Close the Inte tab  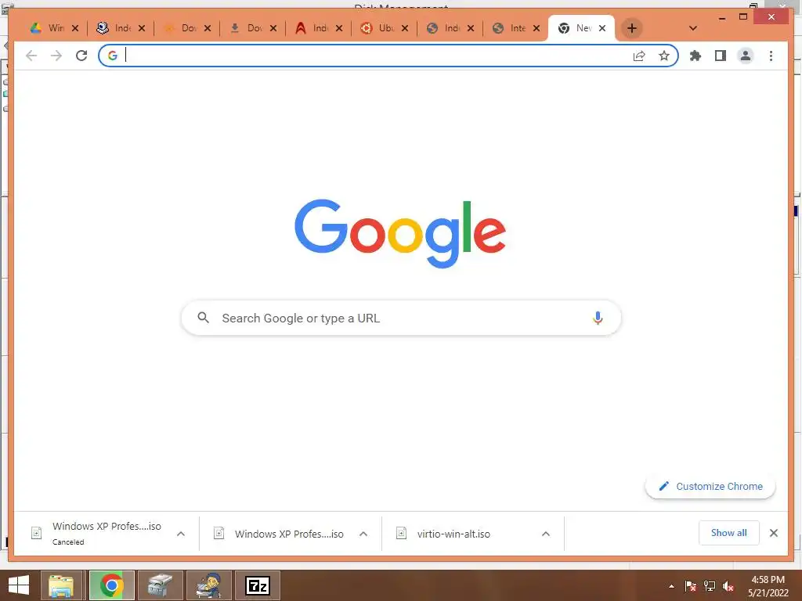coord(536,28)
